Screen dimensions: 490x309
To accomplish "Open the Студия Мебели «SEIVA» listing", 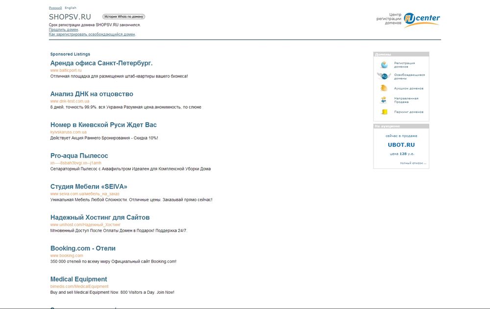I will pos(89,187).
